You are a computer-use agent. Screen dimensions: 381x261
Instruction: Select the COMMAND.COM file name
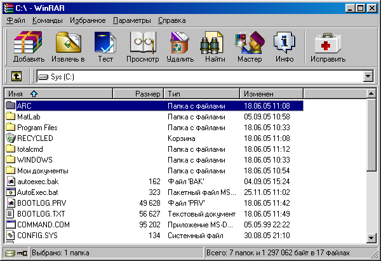[43, 225]
